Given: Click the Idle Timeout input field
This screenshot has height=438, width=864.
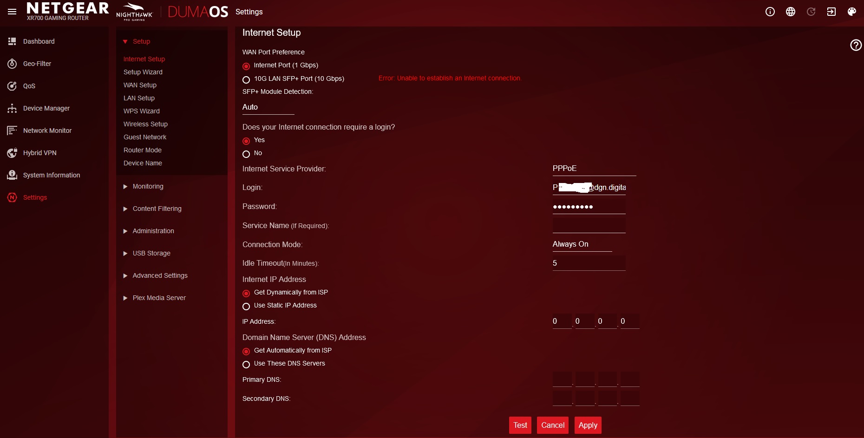Looking at the screenshot, I should point(589,263).
